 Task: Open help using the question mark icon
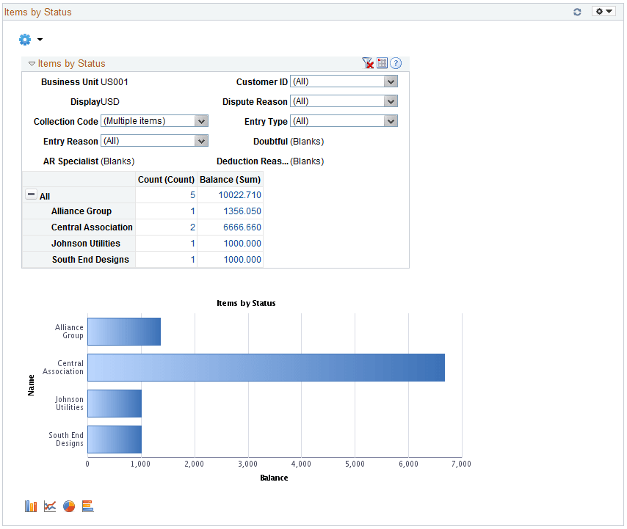[x=396, y=63]
